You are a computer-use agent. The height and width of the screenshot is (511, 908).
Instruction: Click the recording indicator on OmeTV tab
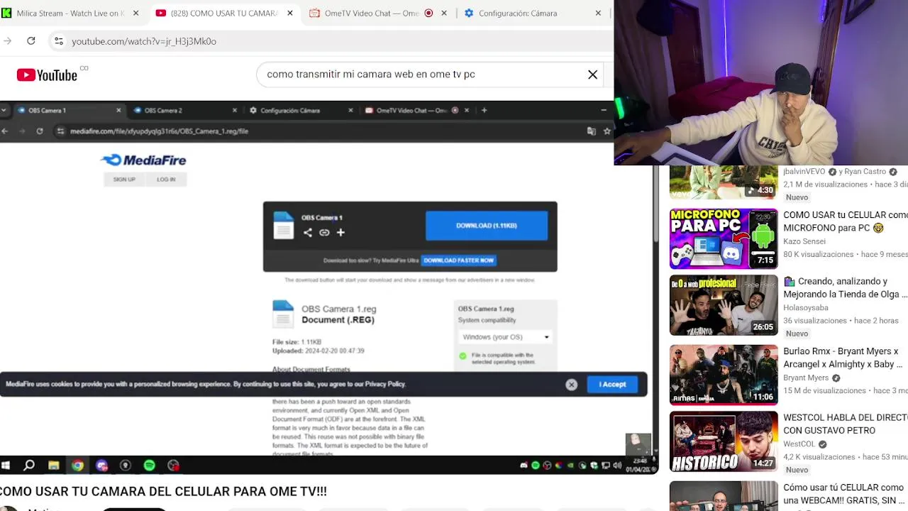tap(428, 13)
